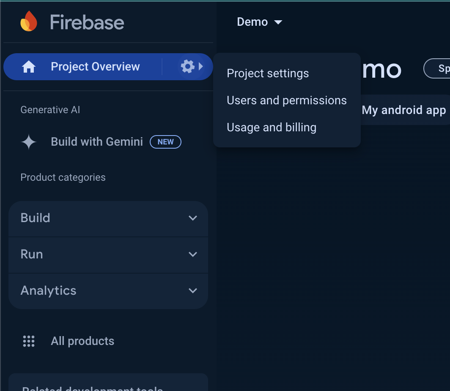Select Project settings from the menu
The height and width of the screenshot is (391, 450).
tap(268, 73)
